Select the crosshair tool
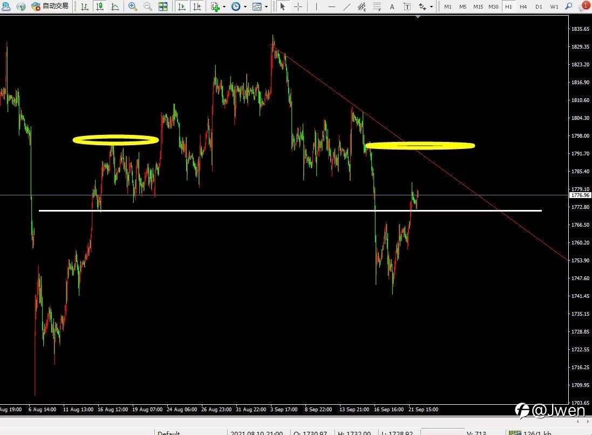The width and height of the screenshot is (592, 435). [298, 6]
